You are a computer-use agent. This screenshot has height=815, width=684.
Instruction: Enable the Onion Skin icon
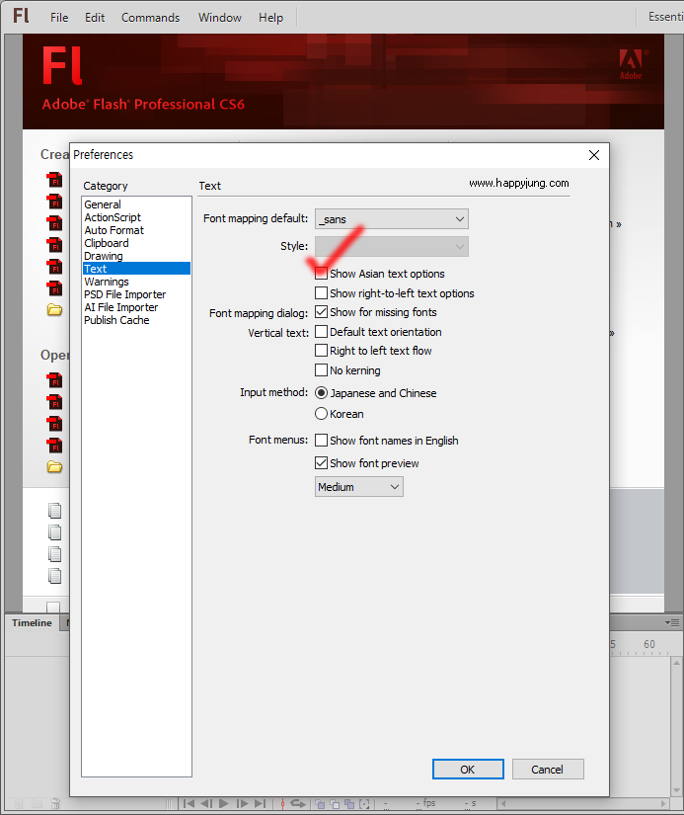(x=320, y=804)
